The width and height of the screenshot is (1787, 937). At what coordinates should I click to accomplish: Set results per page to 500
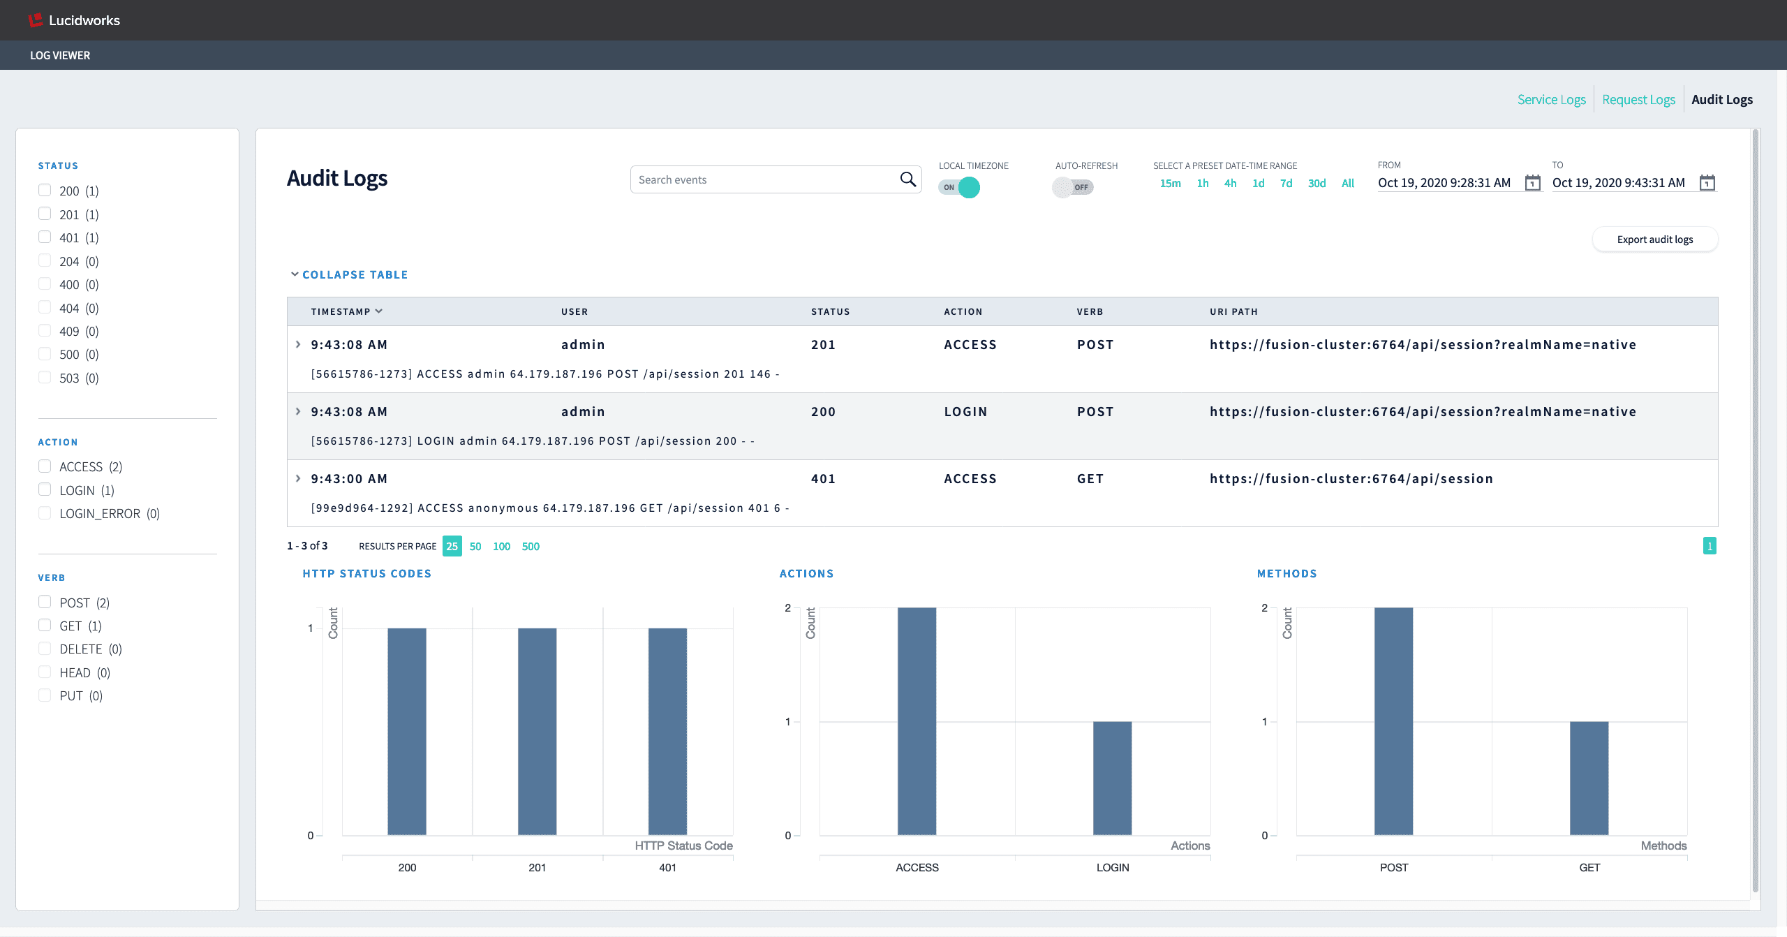[x=531, y=546]
